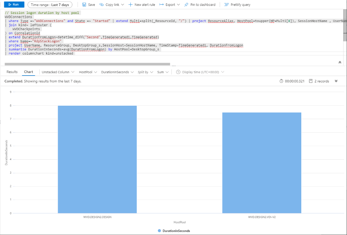Select Prettify query label
Viewport: 347px width, 235px height.
240,5
